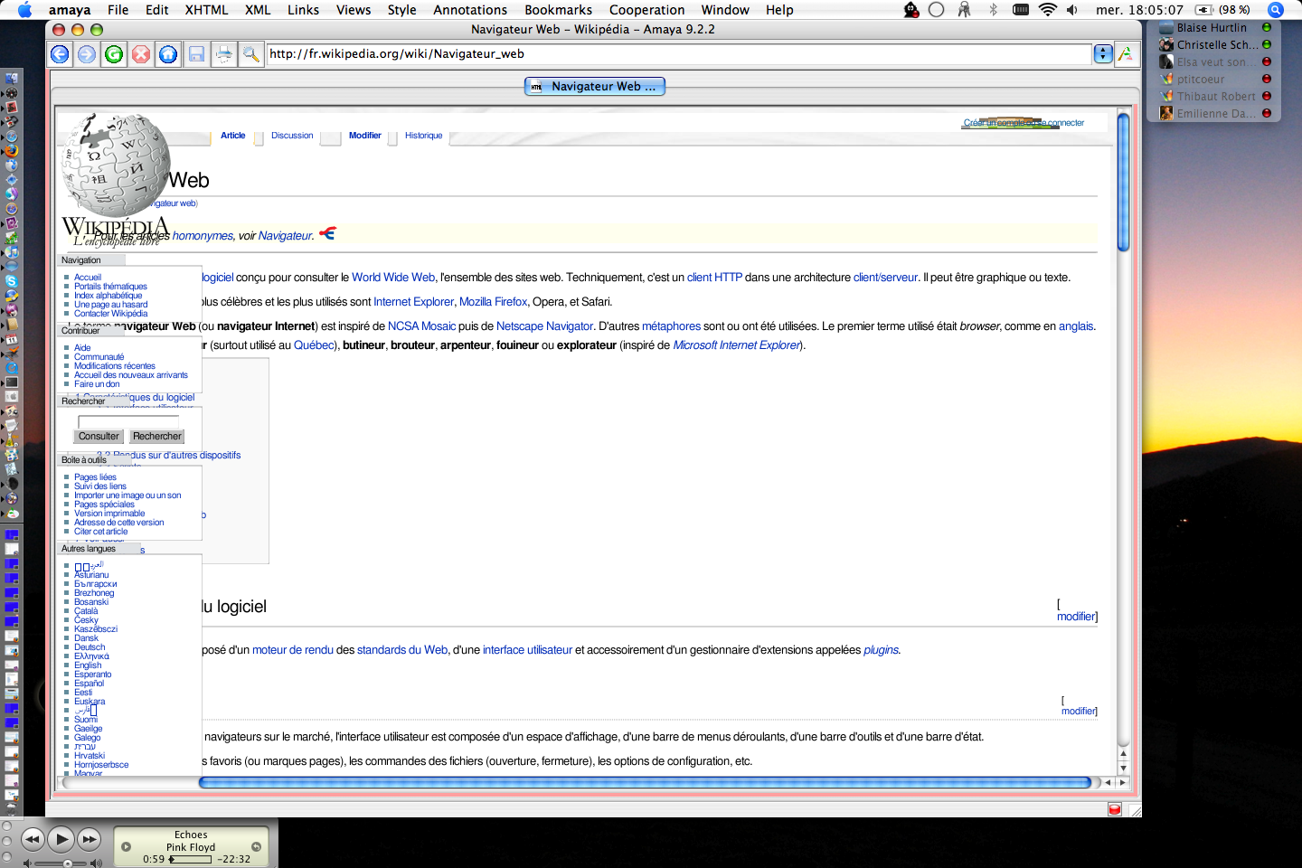The image size is (1302, 868).
Task: Open the Modifier tab of the Wikipedia page
Action: (x=365, y=136)
